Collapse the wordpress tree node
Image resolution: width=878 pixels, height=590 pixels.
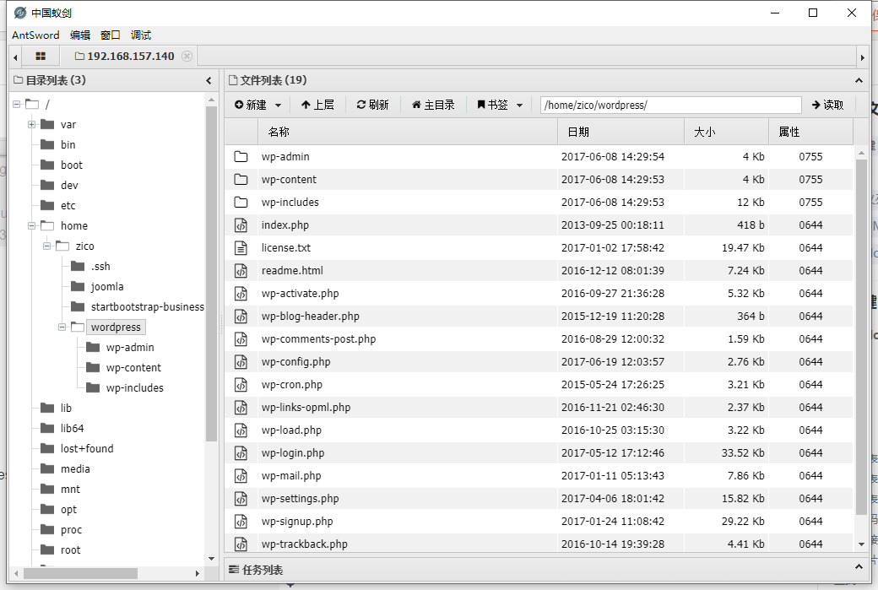[x=62, y=327]
